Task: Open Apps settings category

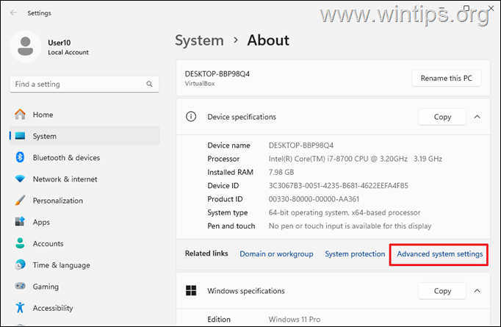Action: click(x=84, y=222)
